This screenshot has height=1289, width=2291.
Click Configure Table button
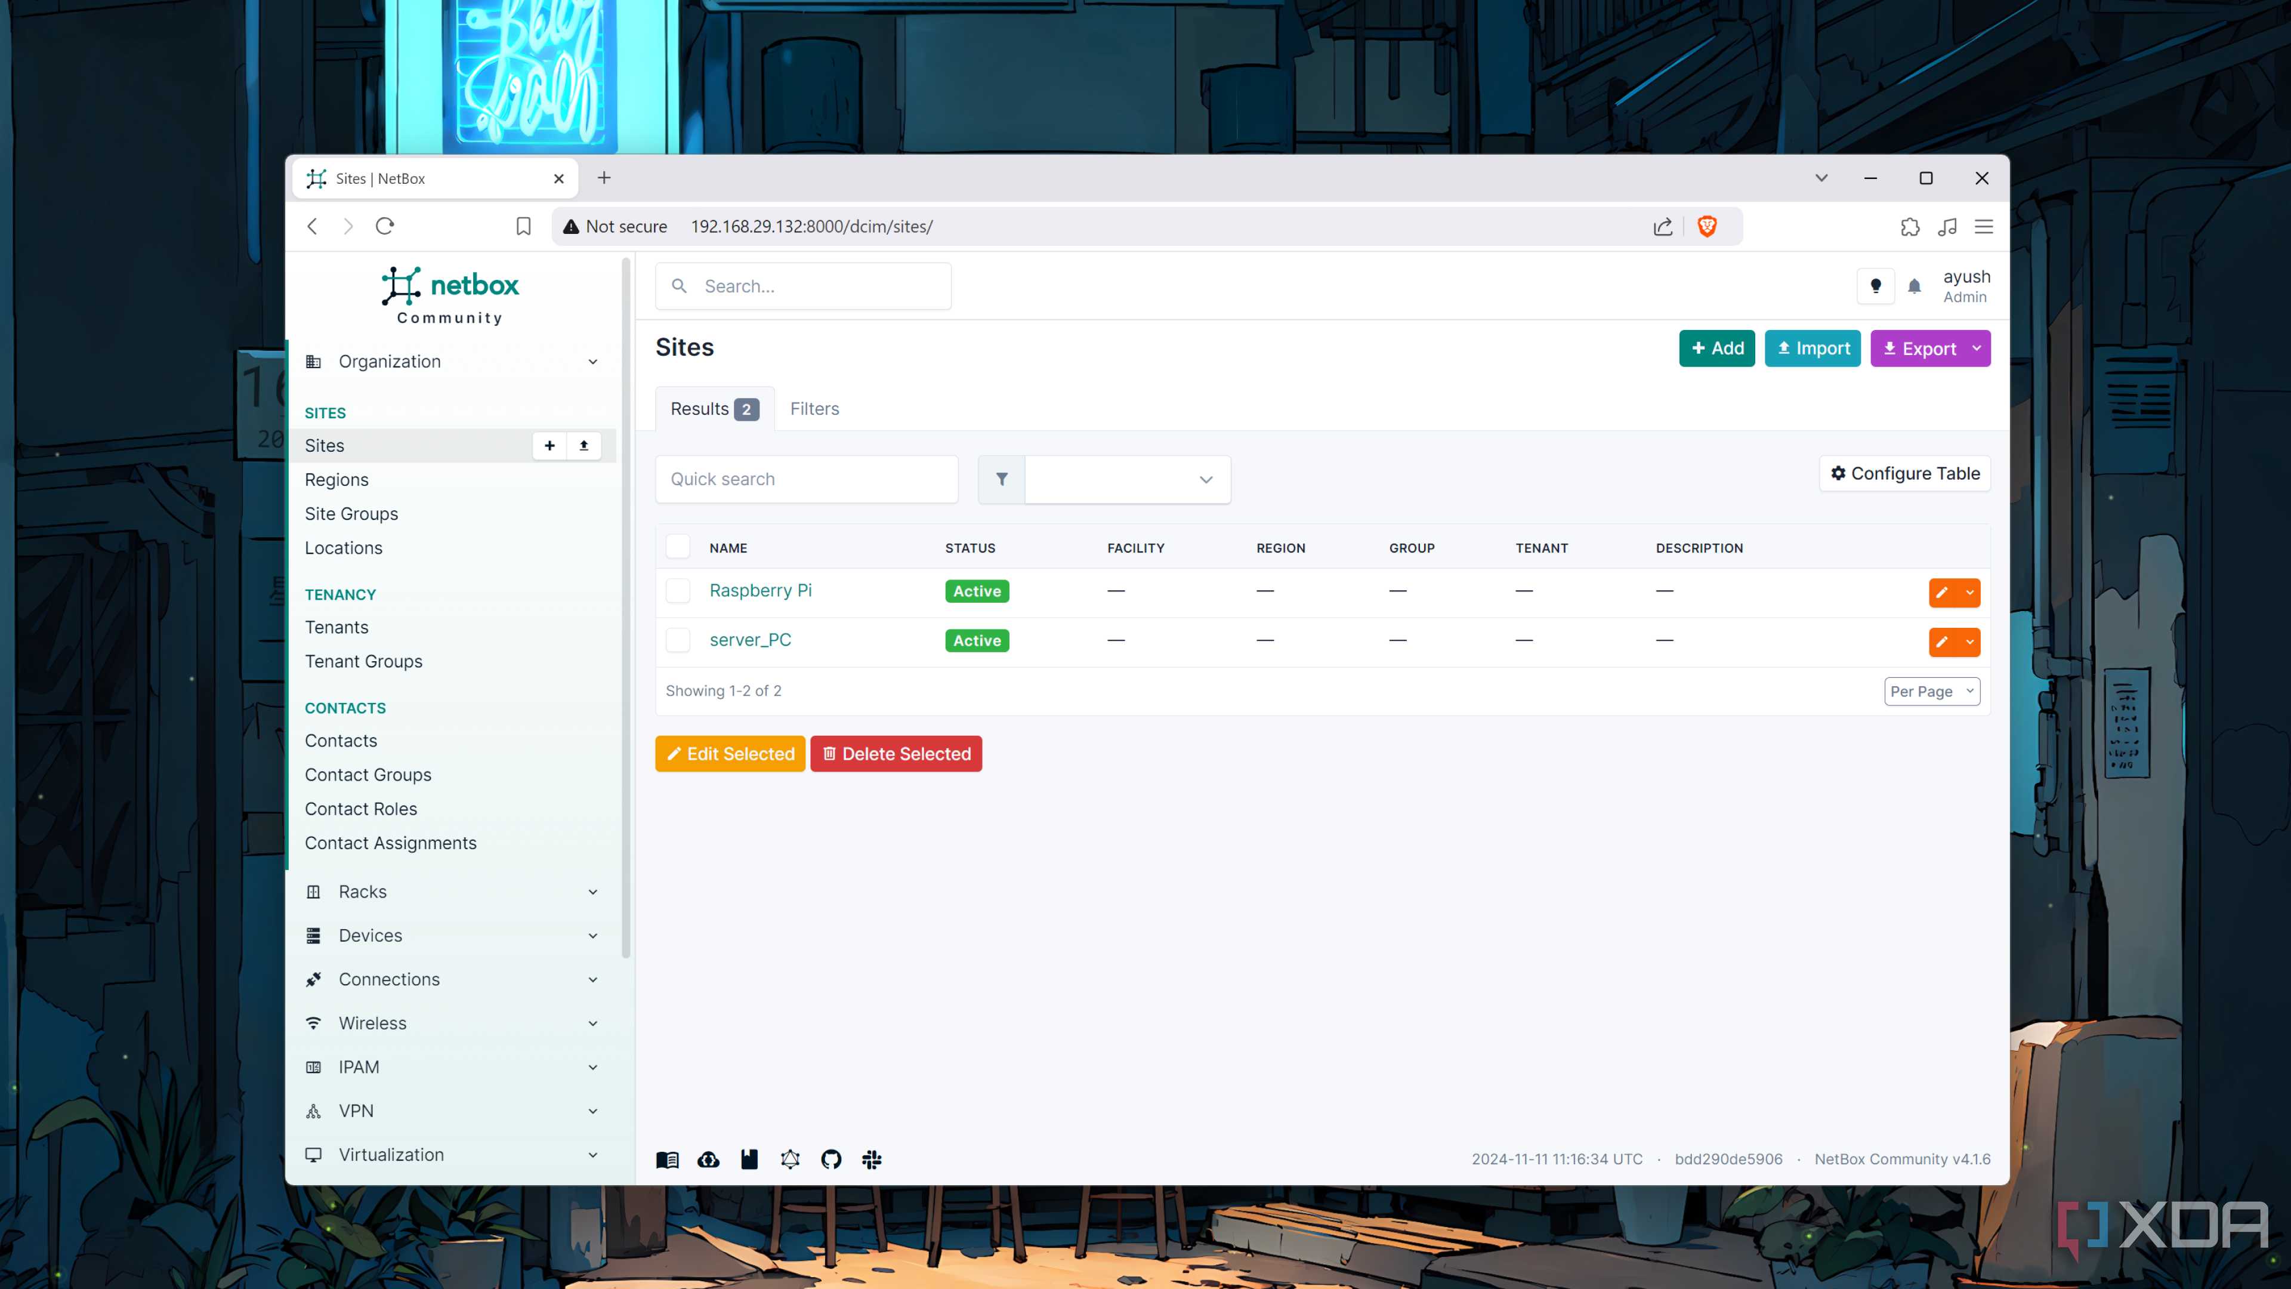click(1904, 473)
